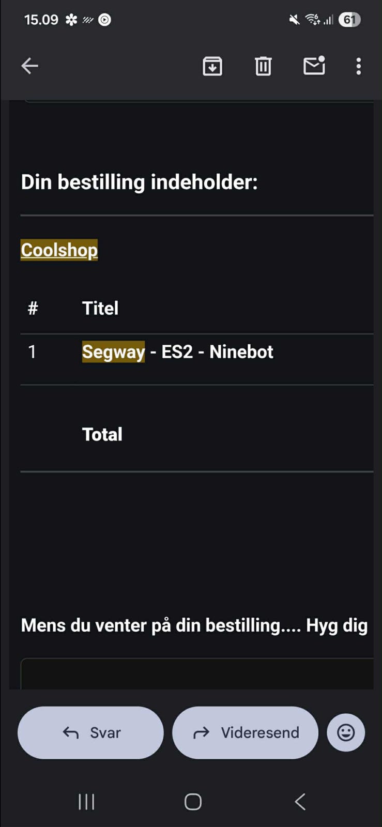Viewport: 382px width, 827px height.
Task: Tap the Svar reply button
Action: 91,732
